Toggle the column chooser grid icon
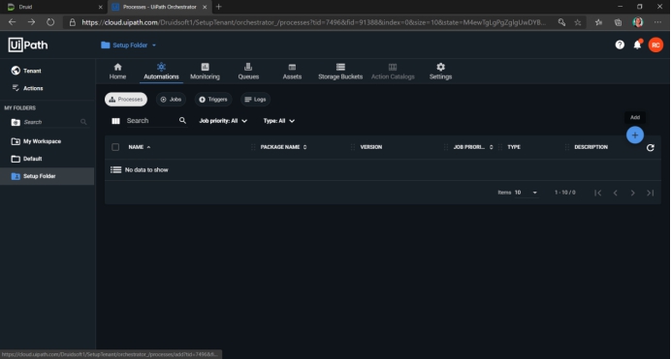The image size is (671, 359). [x=115, y=121]
